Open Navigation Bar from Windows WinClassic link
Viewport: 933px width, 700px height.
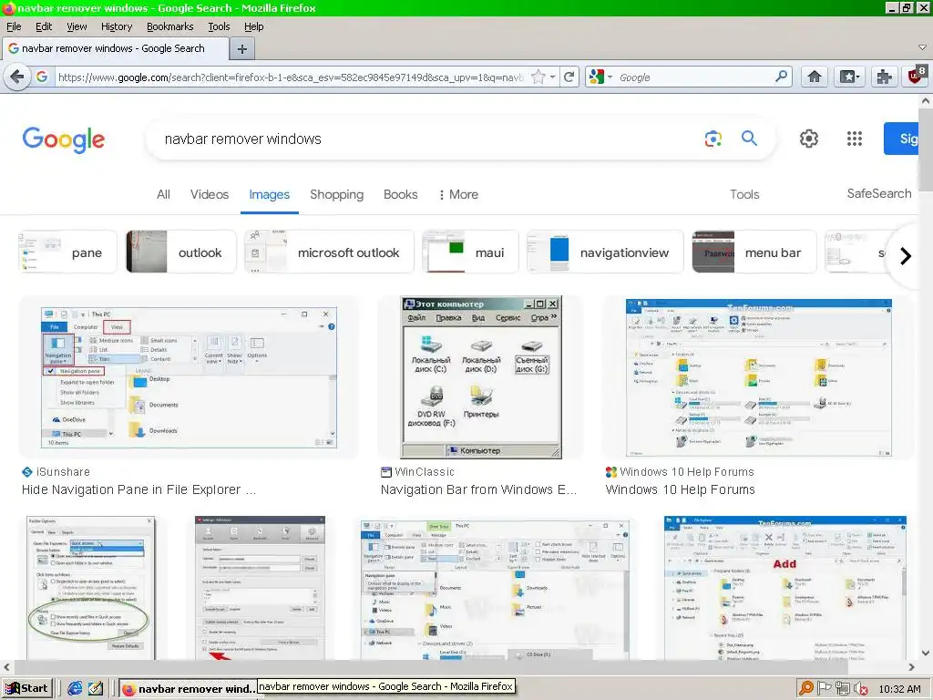[478, 489]
